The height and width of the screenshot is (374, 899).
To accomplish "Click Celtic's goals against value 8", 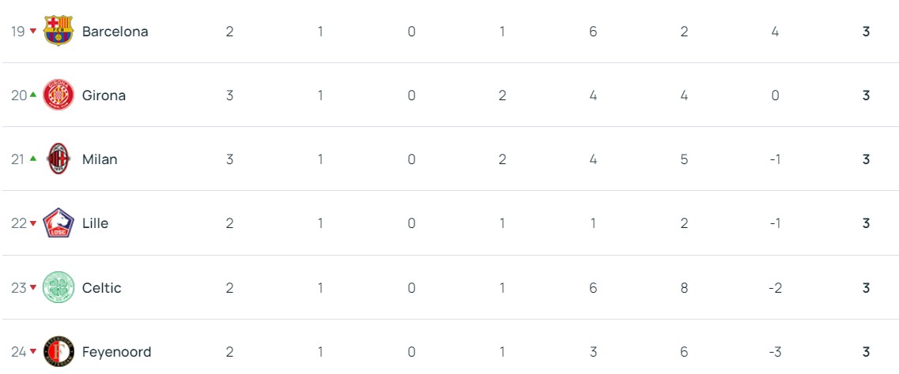I will tap(684, 288).
